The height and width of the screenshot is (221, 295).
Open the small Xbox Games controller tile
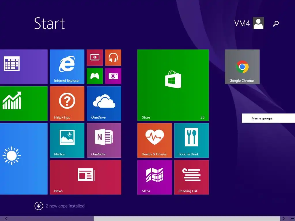pos(95,76)
